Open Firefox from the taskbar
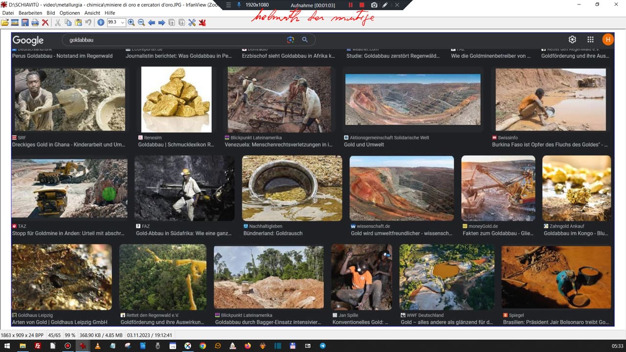The image size is (626, 352). tap(247, 346)
